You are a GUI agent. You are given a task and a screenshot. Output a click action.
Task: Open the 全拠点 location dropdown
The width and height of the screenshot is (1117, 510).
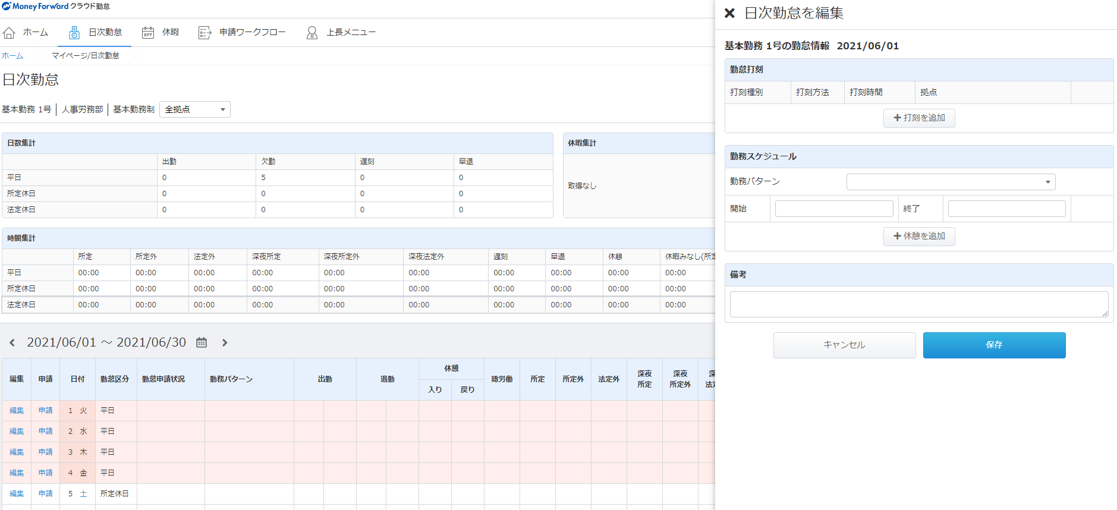pos(195,109)
